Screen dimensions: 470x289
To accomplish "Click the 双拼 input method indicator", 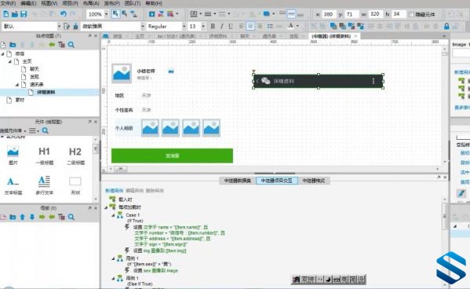I will click(x=308, y=280).
